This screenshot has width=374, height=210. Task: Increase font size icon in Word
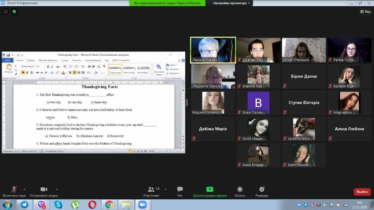pos(48,66)
